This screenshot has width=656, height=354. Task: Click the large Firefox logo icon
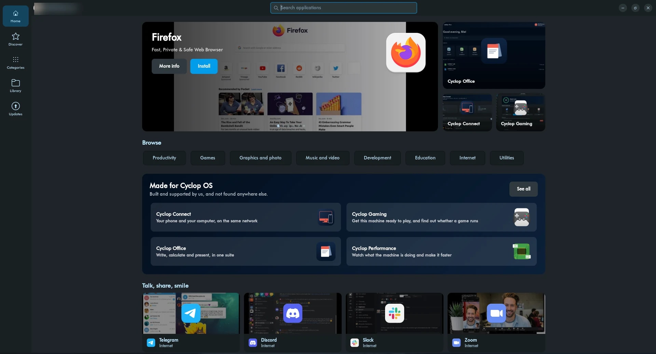[406, 53]
